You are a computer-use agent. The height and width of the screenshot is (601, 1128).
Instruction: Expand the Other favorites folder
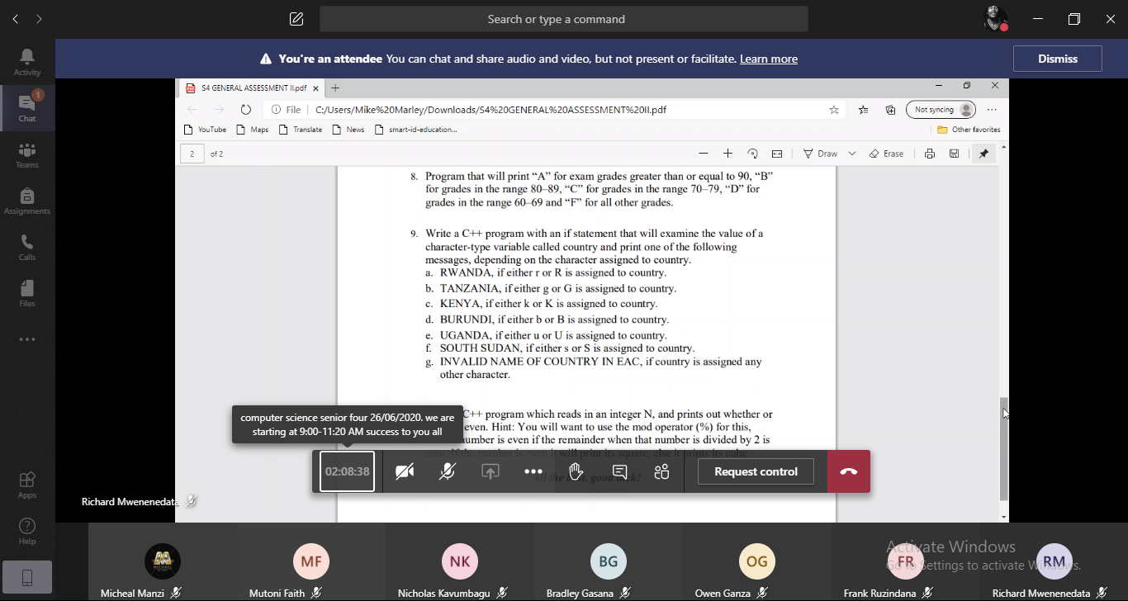[969, 130]
